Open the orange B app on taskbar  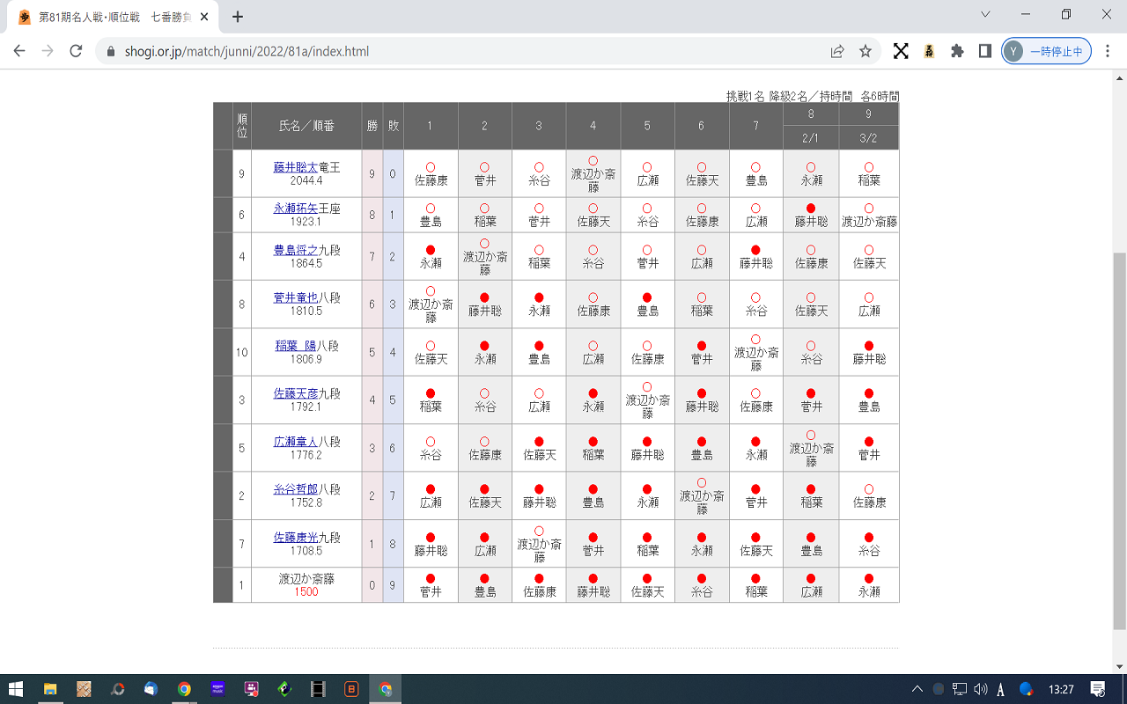tap(351, 689)
